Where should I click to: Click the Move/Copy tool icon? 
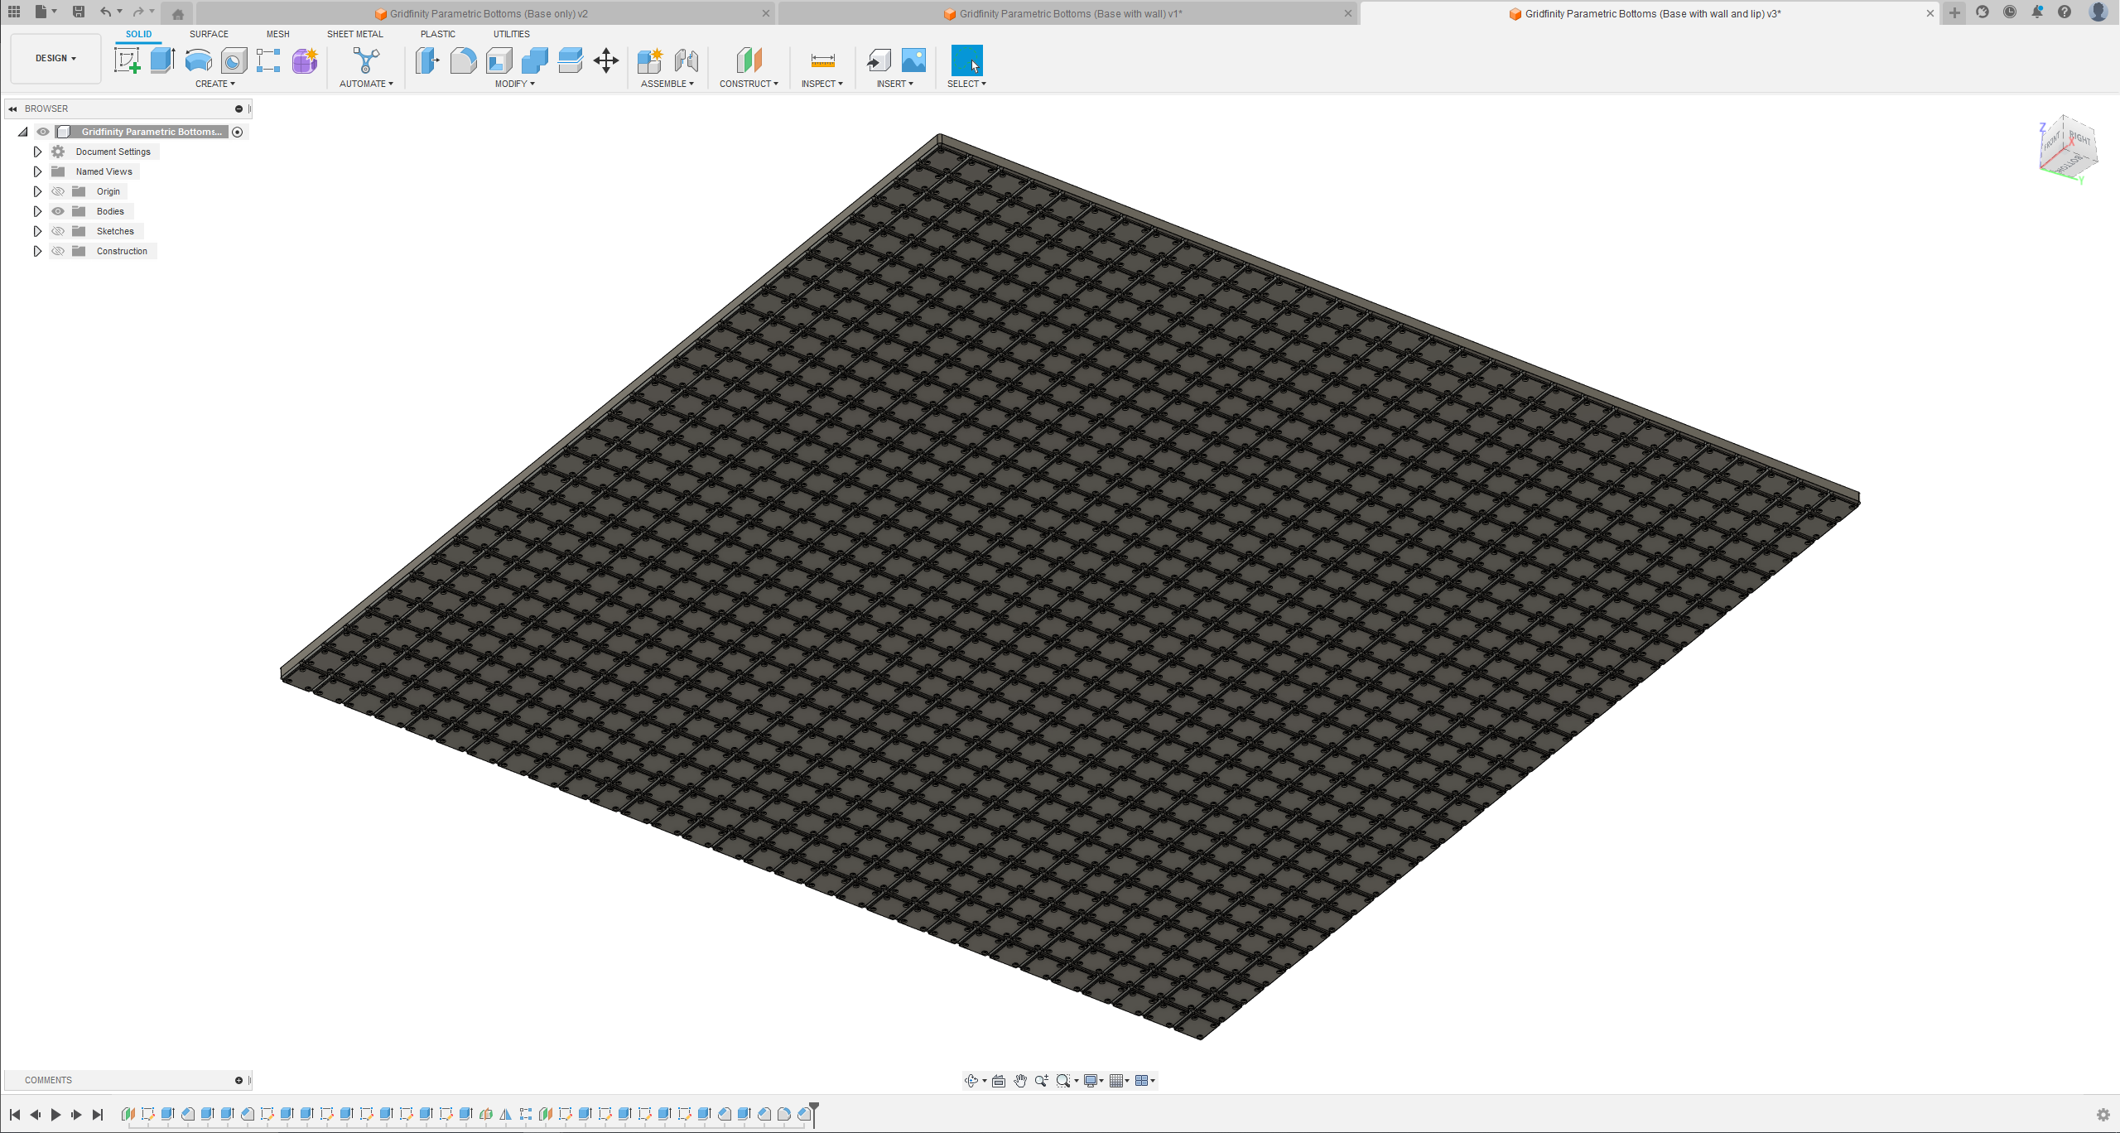(605, 60)
